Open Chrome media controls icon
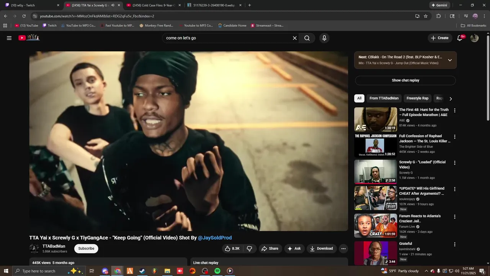This screenshot has width=490, height=276. pos(466,16)
